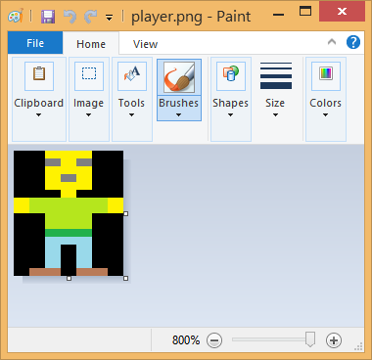
Task: Close the Paint window
Action: coord(342,12)
